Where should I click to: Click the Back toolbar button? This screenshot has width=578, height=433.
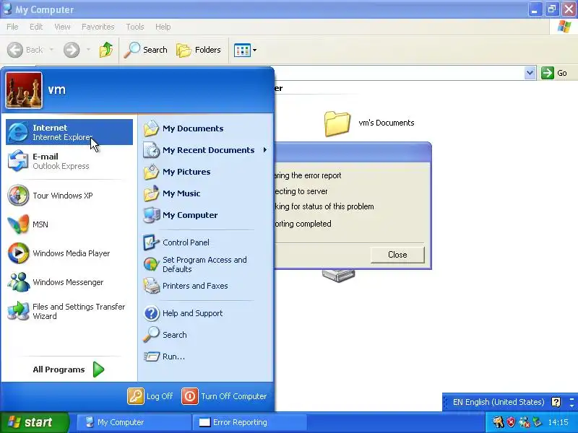25,50
